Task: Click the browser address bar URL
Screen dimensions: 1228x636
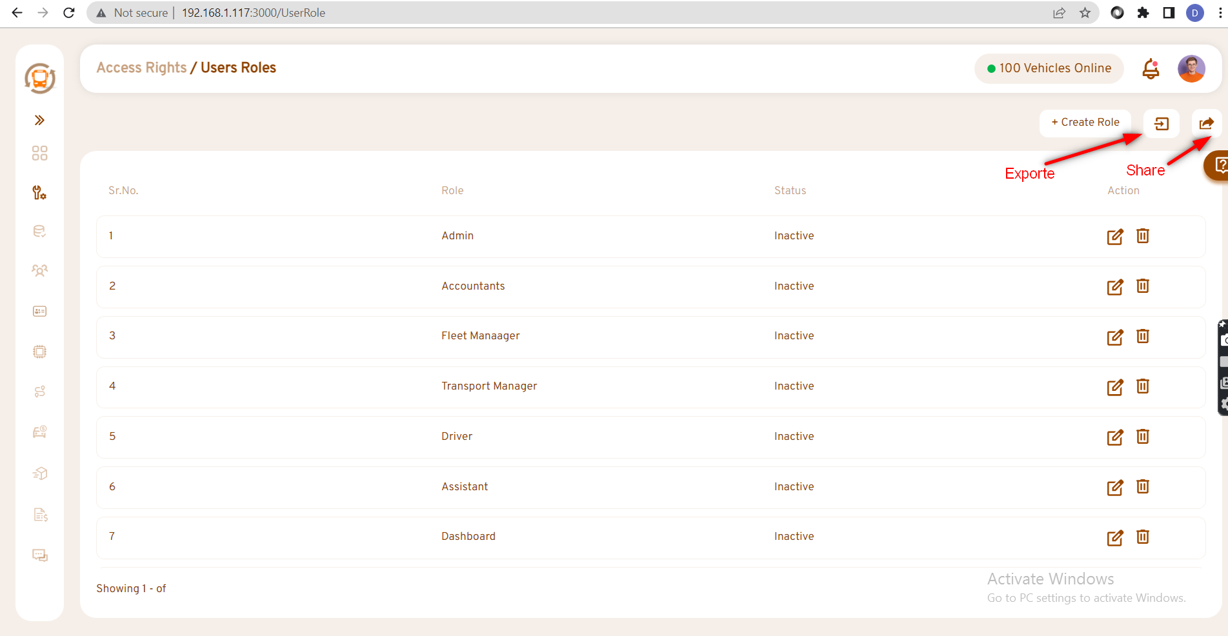Action: point(253,13)
